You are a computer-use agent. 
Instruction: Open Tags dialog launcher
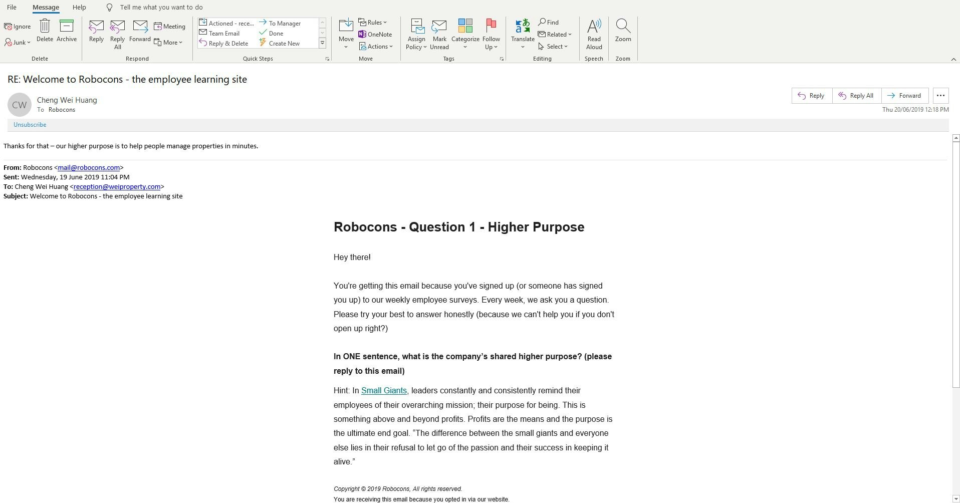502,59
